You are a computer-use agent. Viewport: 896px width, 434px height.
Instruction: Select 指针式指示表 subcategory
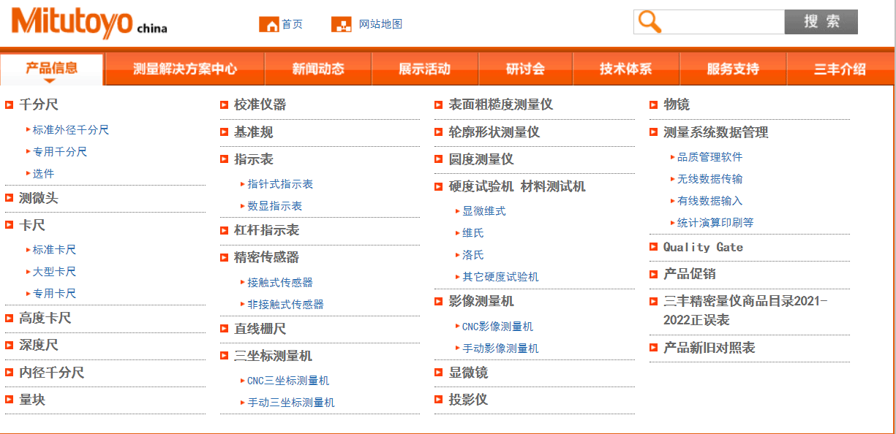280,184
